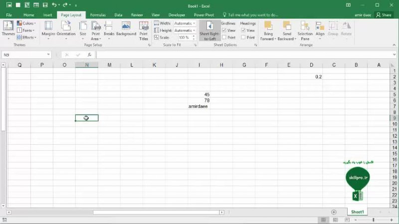
Task: Switch to Page Layout view in status bar
Action: 335,220
